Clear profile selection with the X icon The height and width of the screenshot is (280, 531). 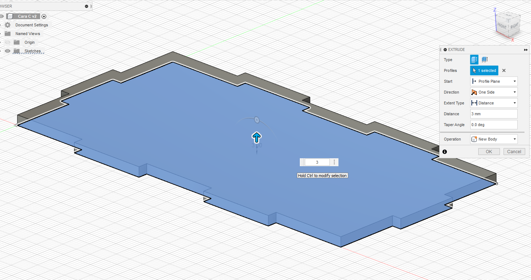click(504, 70)
